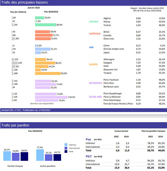Image resolution: width=167 pixels, height=171 pixels.
Task: Click the Tunisie 69,9% green bar
Action: click(46, 25)
